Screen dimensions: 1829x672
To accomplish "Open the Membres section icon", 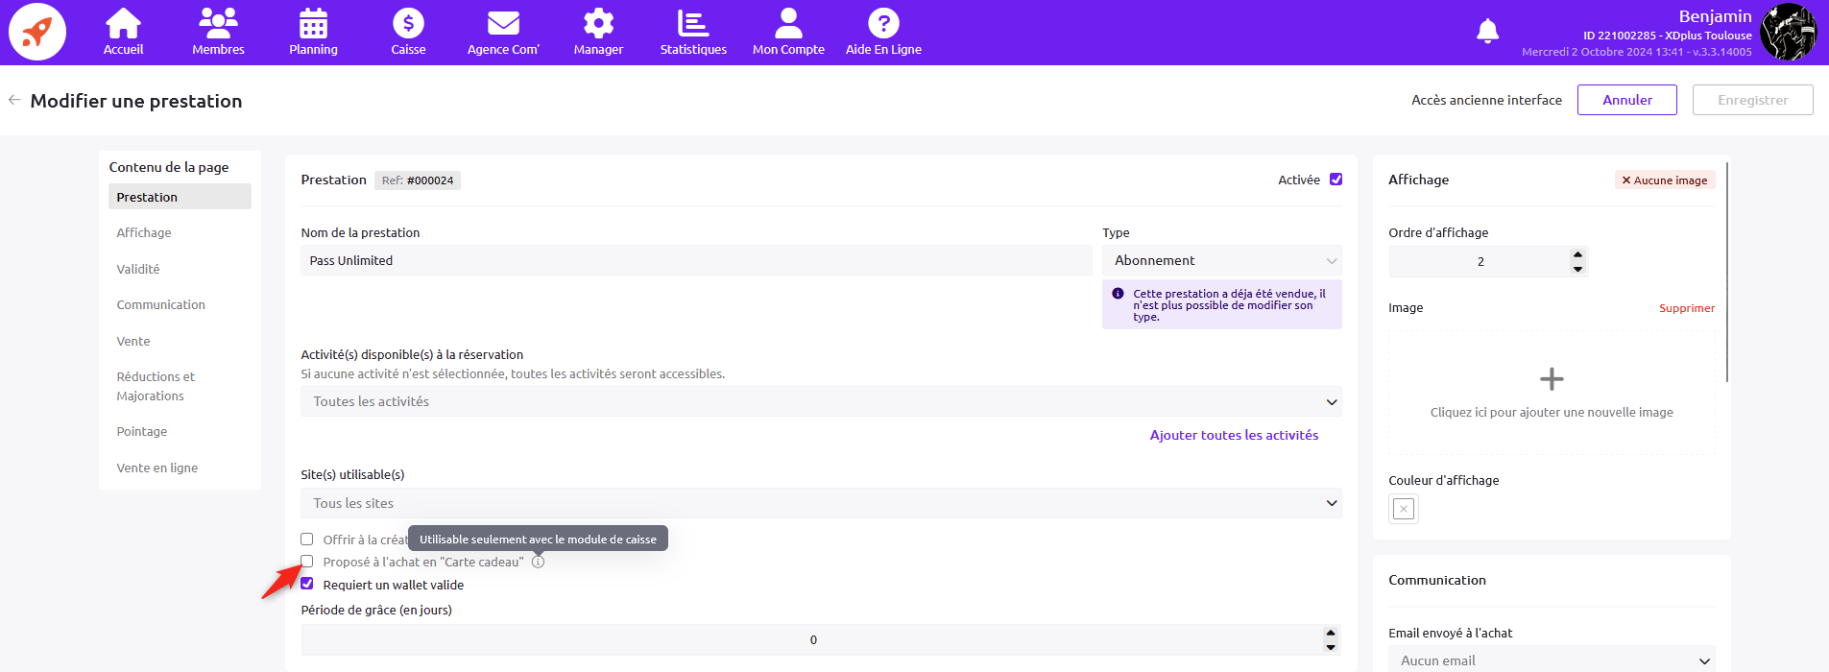I will (x=218, y=24).
